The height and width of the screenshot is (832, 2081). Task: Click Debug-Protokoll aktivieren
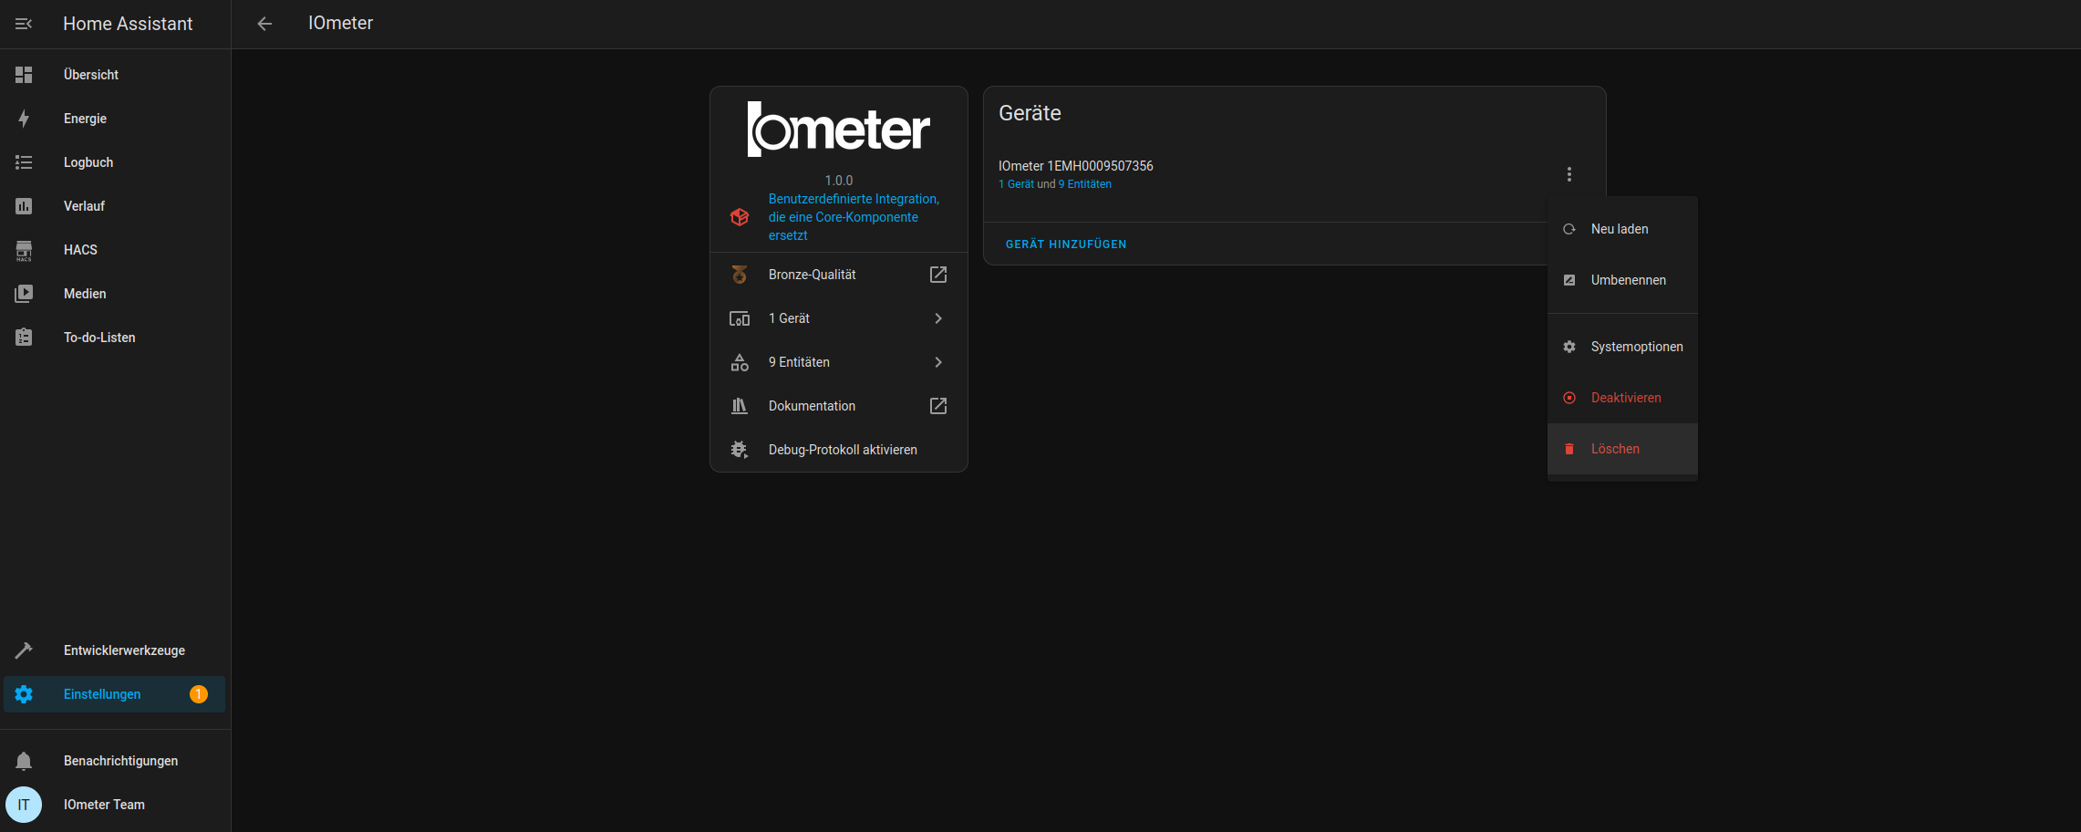coord(839,450)
